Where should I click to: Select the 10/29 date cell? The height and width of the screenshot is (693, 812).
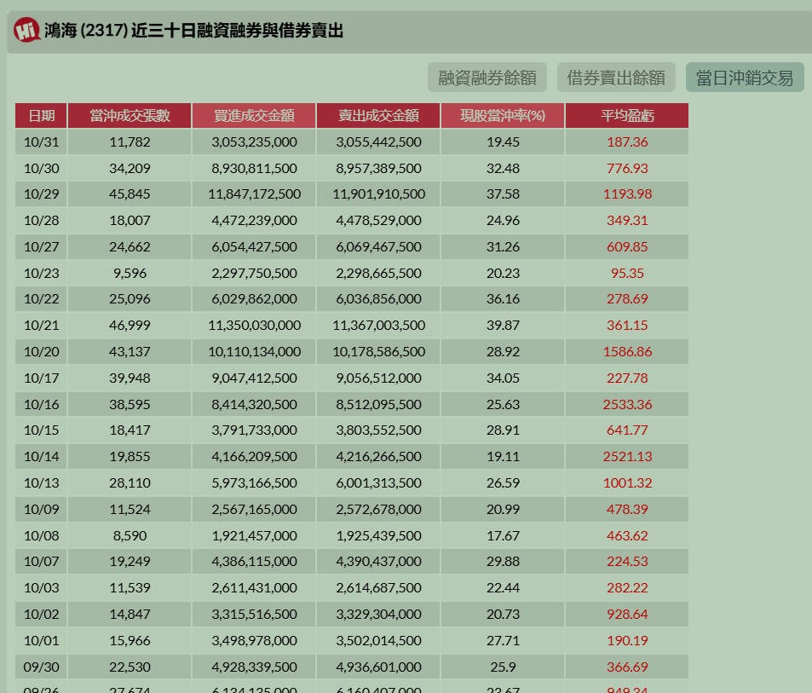point(42,194)
